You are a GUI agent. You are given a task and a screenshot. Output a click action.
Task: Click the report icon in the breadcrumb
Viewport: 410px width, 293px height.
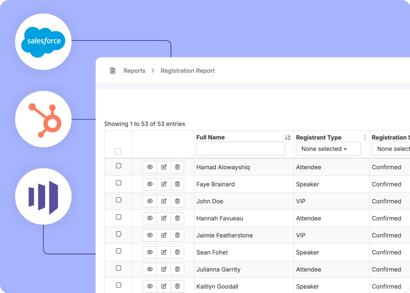[112, 70]
